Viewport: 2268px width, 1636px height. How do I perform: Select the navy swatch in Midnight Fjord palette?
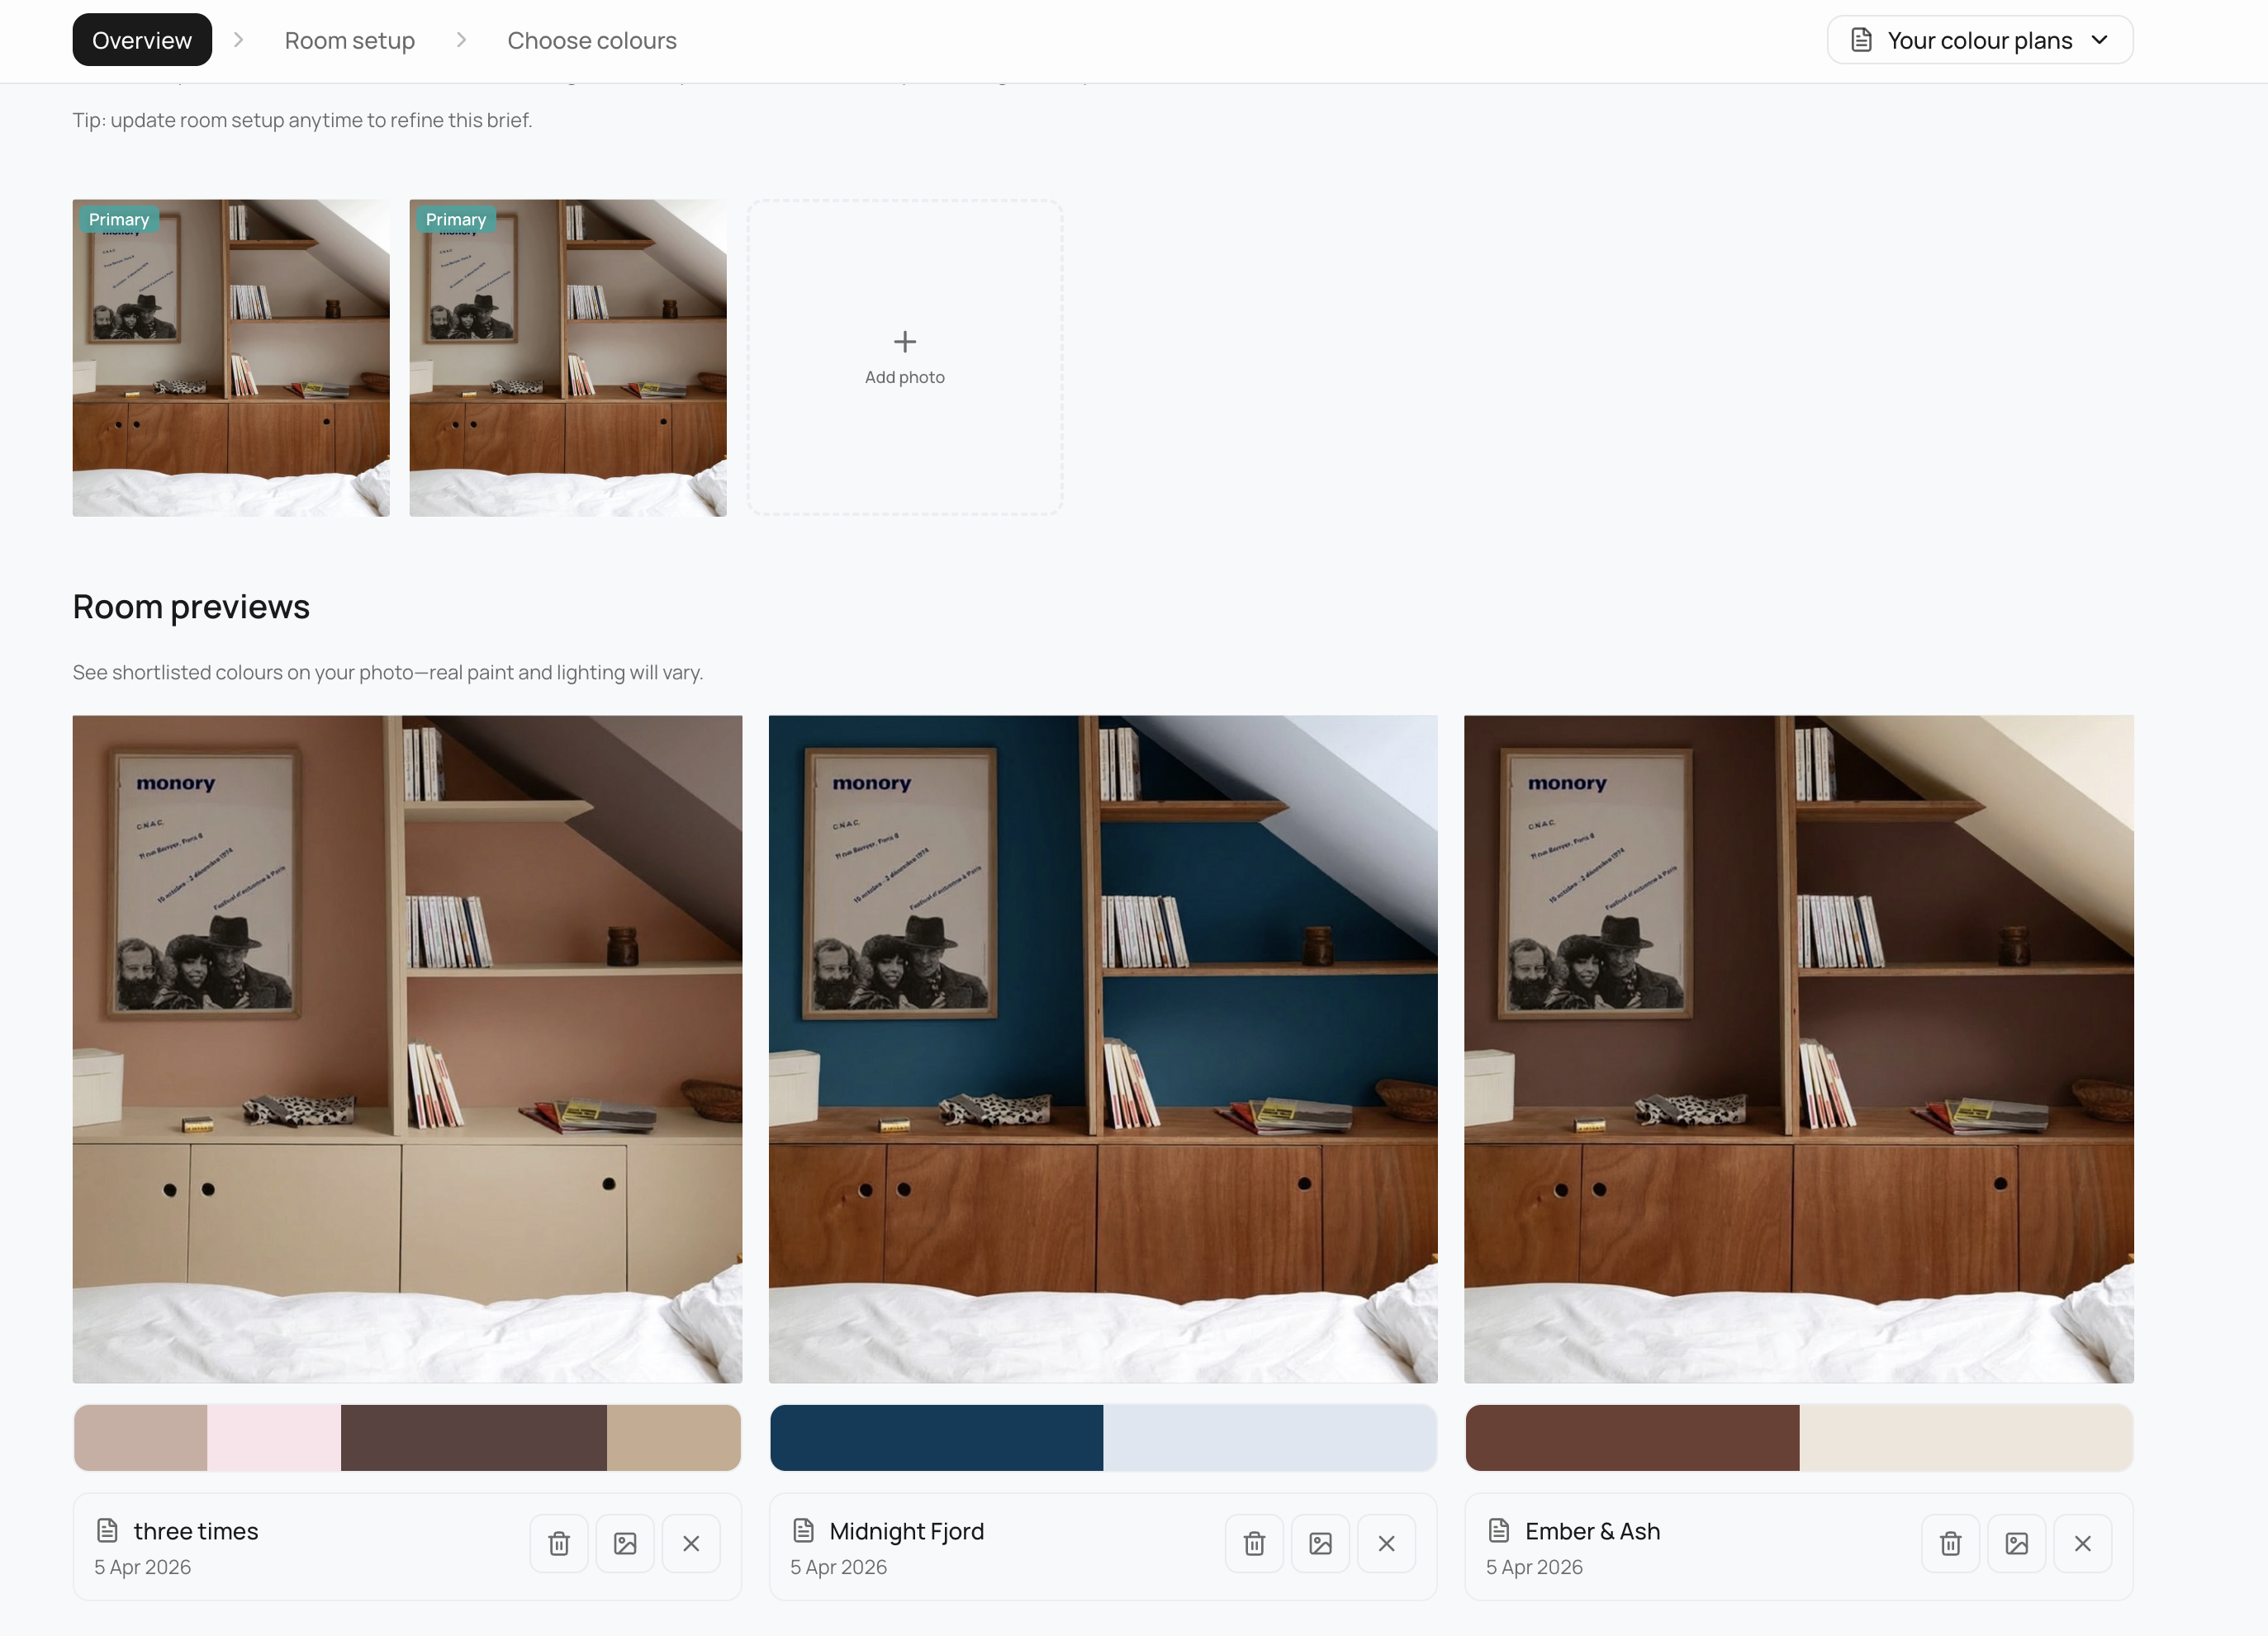(x=935, y=1437)
